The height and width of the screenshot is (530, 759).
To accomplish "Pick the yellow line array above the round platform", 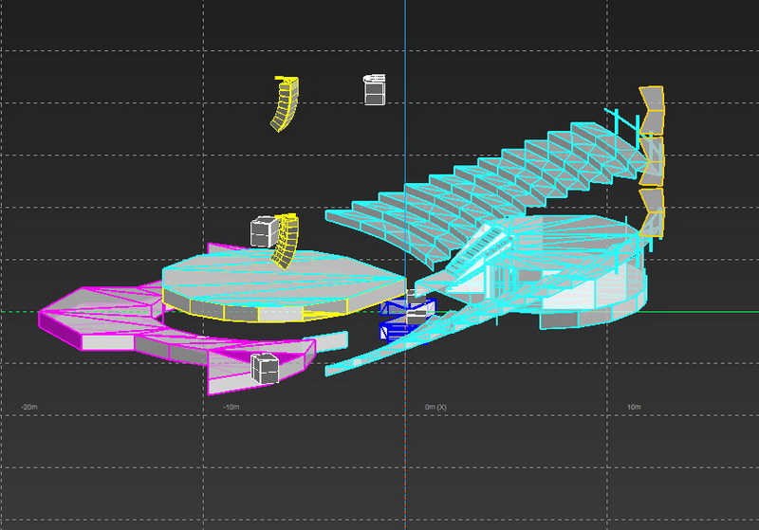I will (287, 243).
